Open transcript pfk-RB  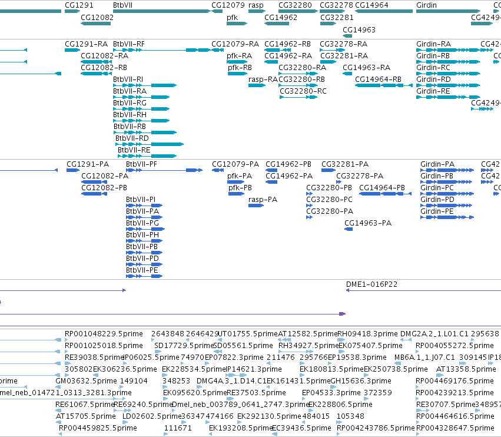240,68
